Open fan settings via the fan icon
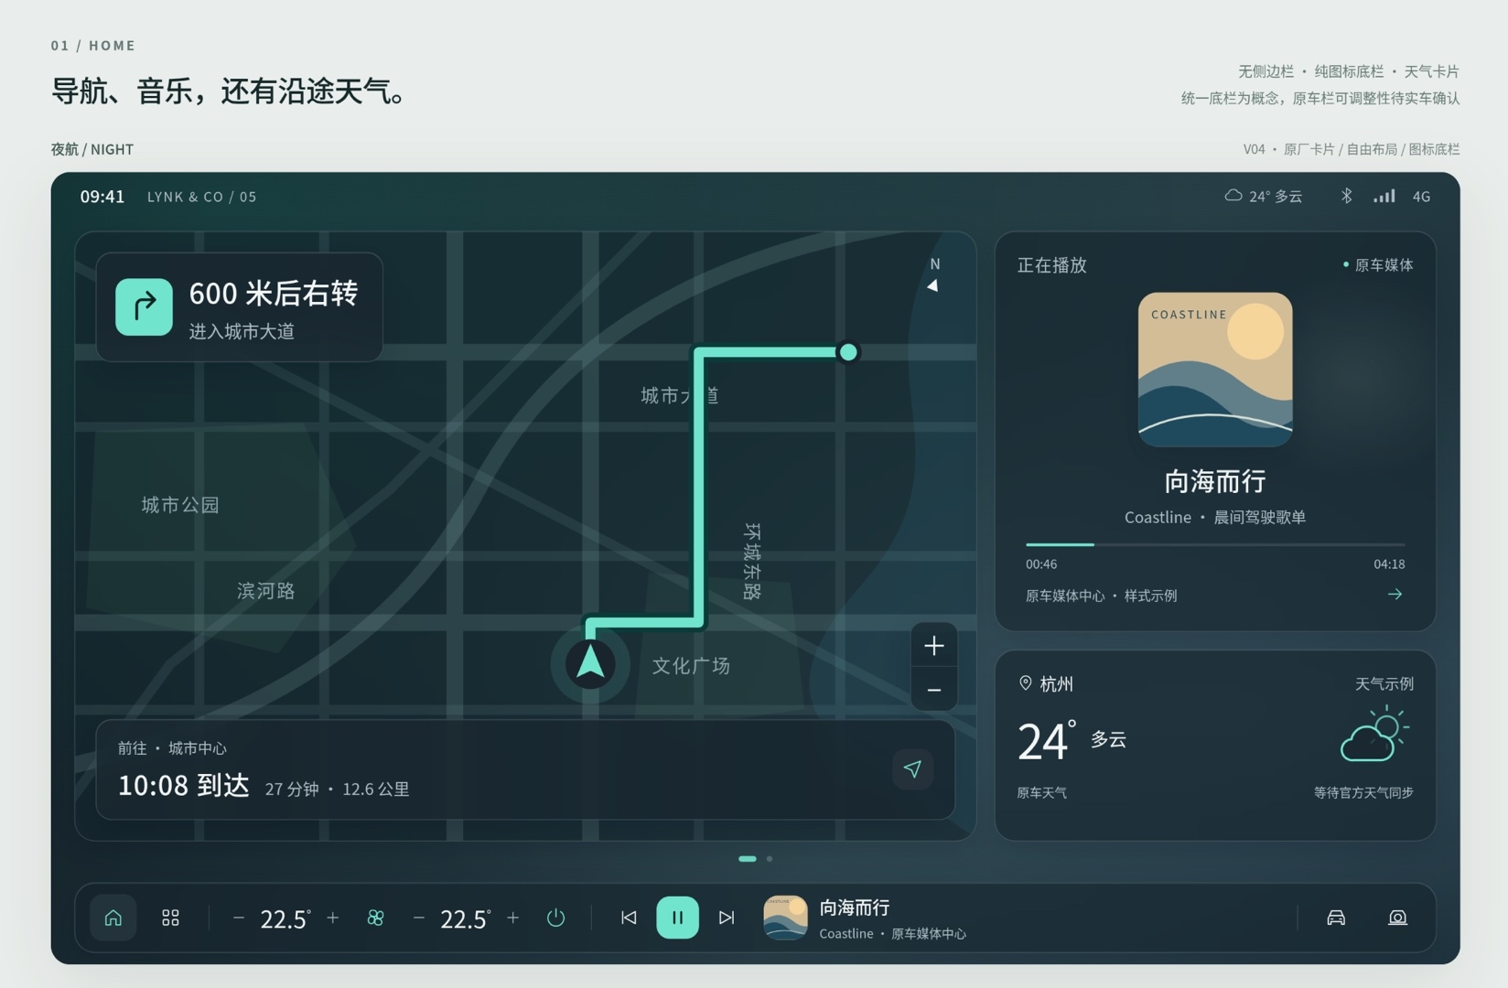1508x988 pixels. [375, 918]
